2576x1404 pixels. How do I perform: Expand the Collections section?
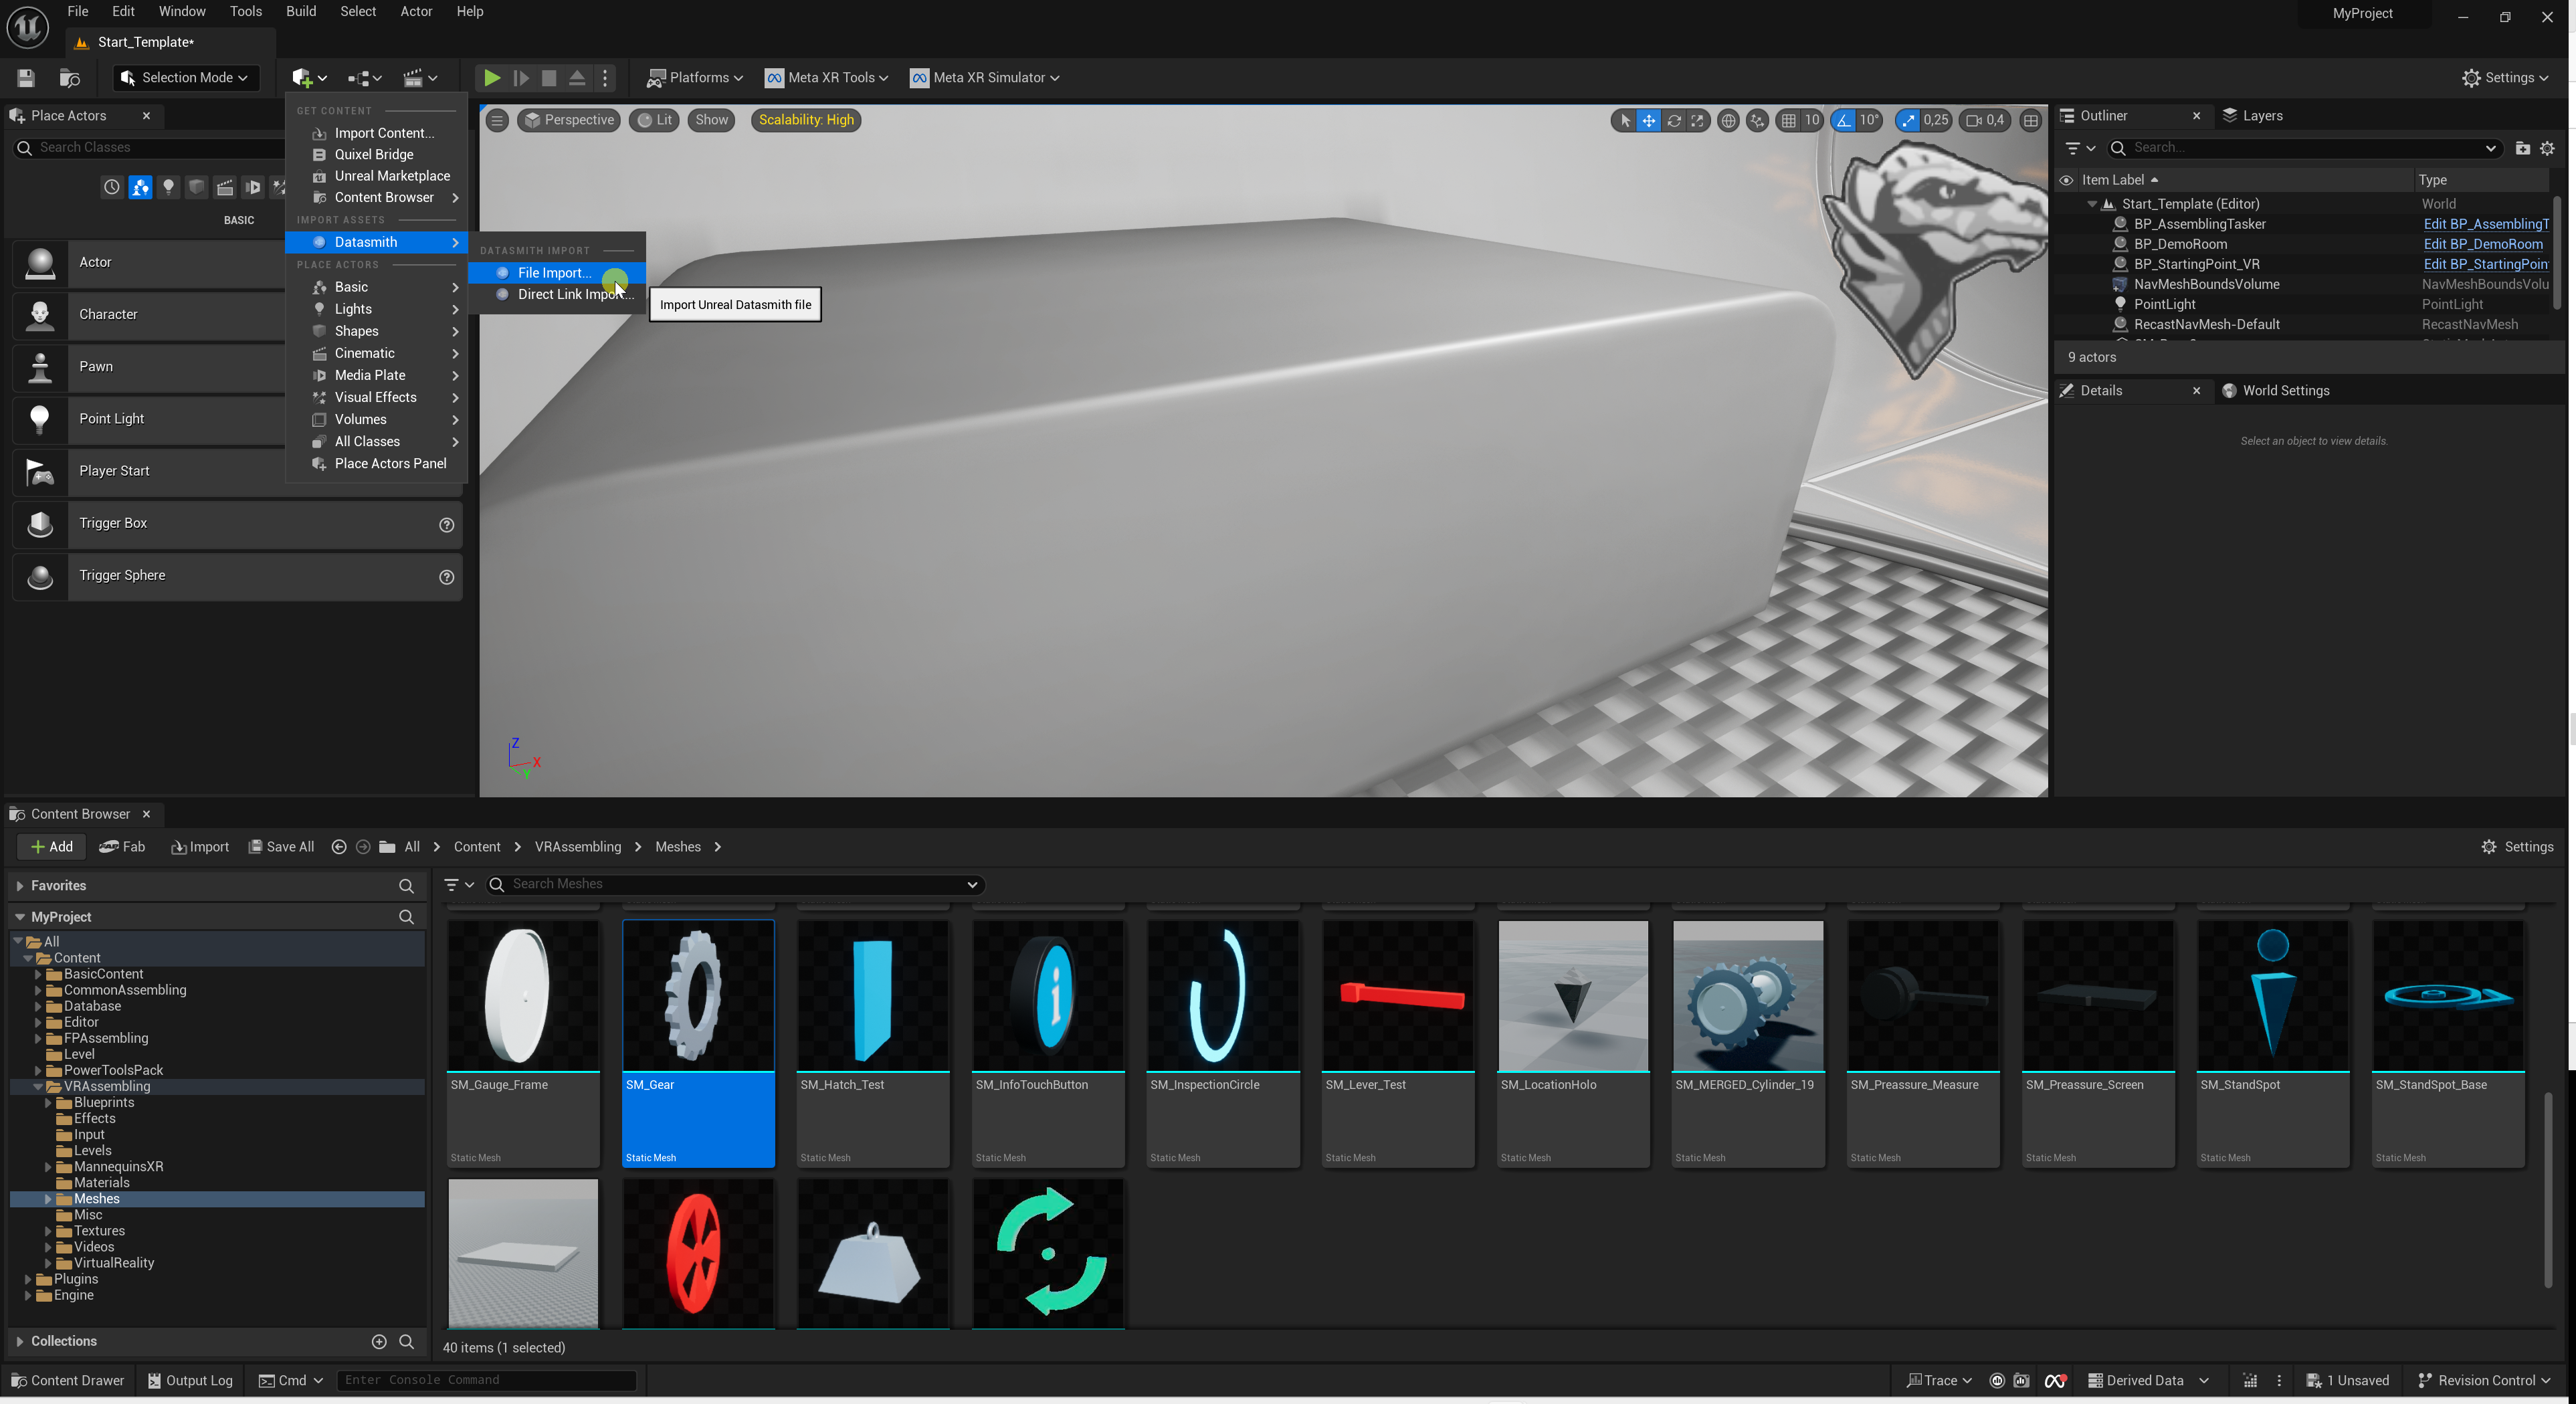click(20, 1341)
